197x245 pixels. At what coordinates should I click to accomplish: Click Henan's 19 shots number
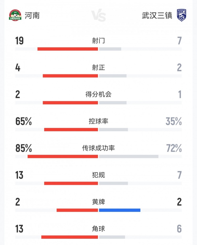tap(19, 41)
